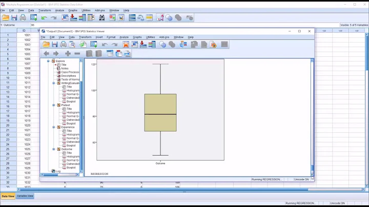Click ID column header in Data Editor
The image size is (369, 207).
pos(24,31)
